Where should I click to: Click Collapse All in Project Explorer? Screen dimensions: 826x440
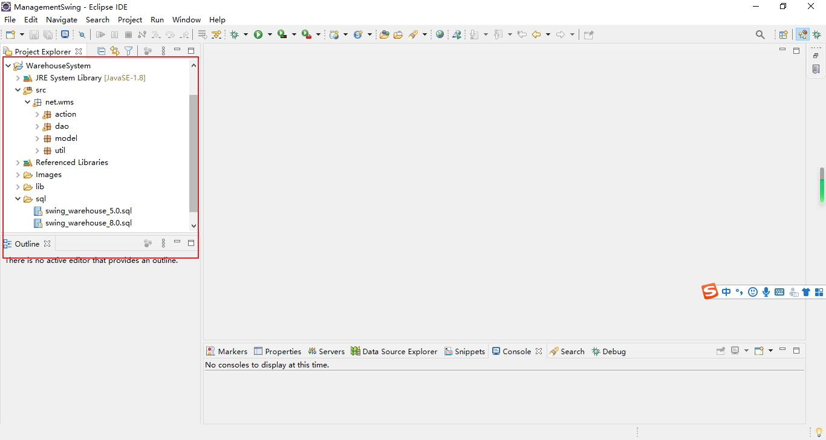click(x=101, y=51)
